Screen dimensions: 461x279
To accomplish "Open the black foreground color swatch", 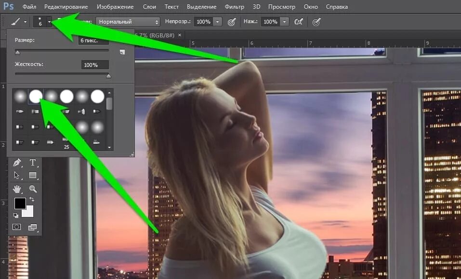I will tap(20, 203).
